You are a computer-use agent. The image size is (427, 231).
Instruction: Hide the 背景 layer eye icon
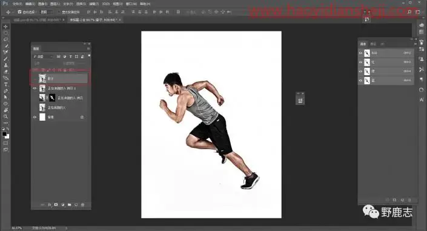(35, 117)
